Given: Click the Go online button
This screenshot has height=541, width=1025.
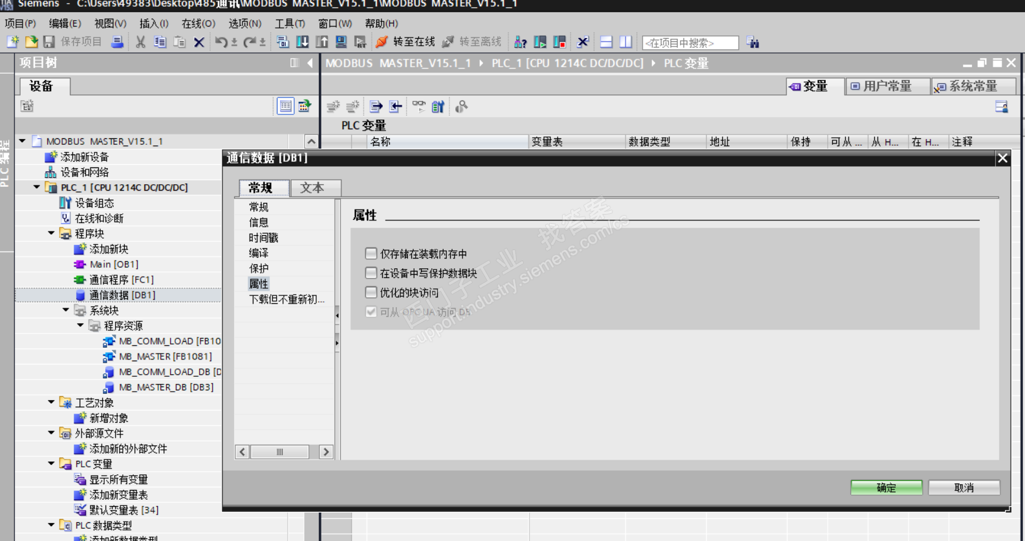Looking at the screenshot, I should (405, 42).
